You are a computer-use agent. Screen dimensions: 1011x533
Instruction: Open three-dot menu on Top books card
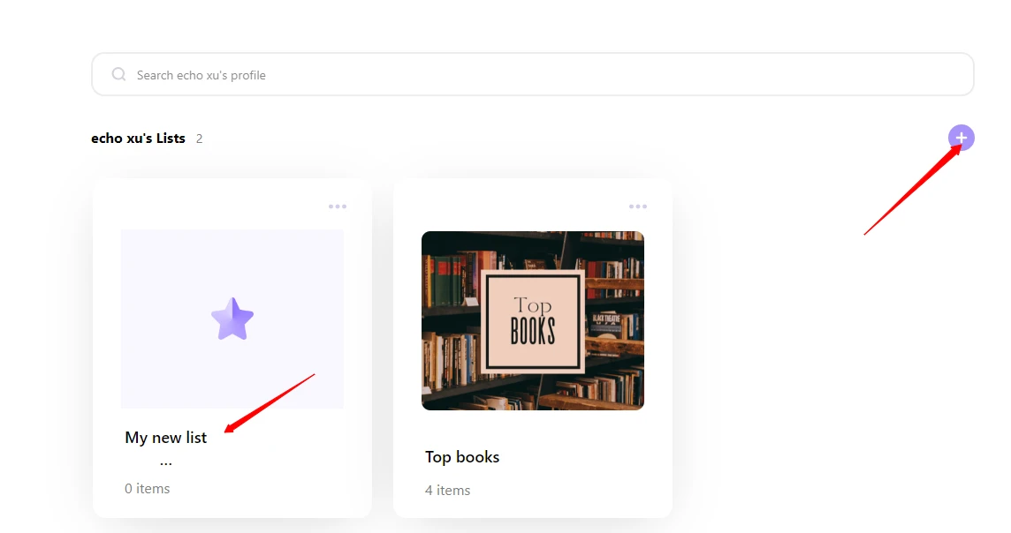(638, 206)
